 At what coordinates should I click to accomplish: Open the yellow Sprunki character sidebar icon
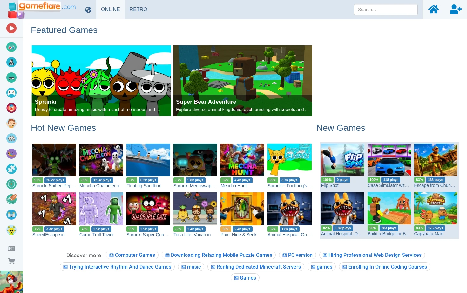point(11,230)
